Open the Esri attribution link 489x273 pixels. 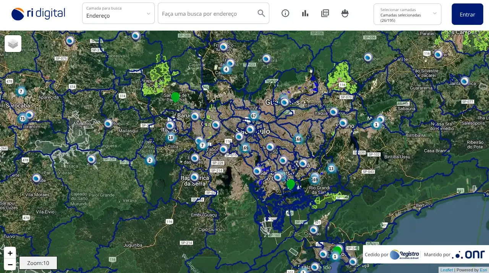point(483,270)
